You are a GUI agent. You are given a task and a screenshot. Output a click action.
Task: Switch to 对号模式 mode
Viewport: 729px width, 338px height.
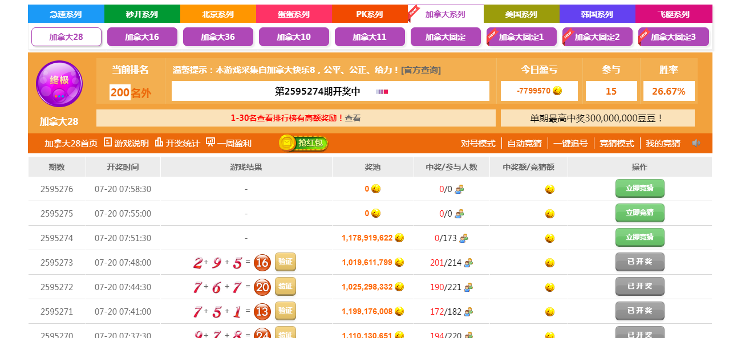[x=478, y=143]
